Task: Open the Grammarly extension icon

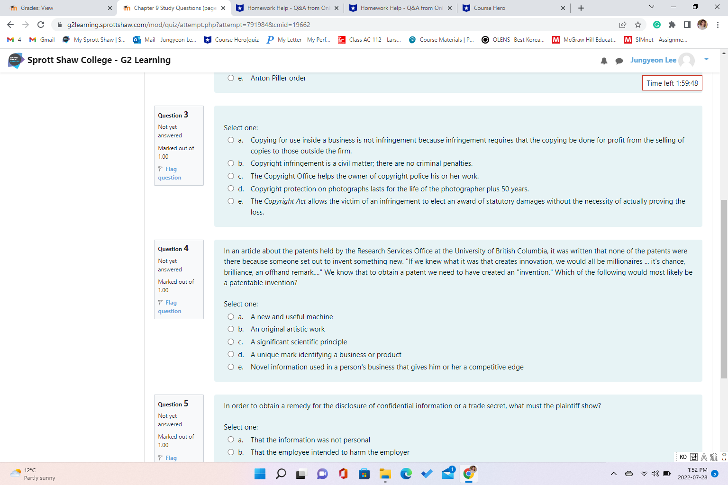Action: coord(657,25)
